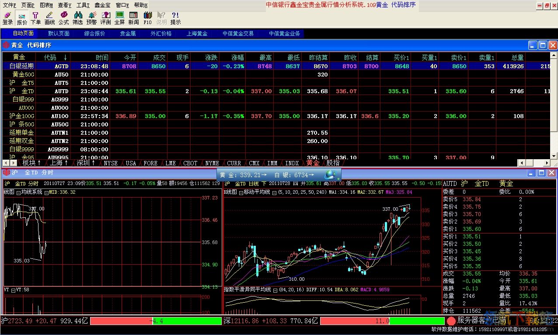Open the 公式 formula tool
This screenshot has height=335, width=558.
click(x=64, y=18)
